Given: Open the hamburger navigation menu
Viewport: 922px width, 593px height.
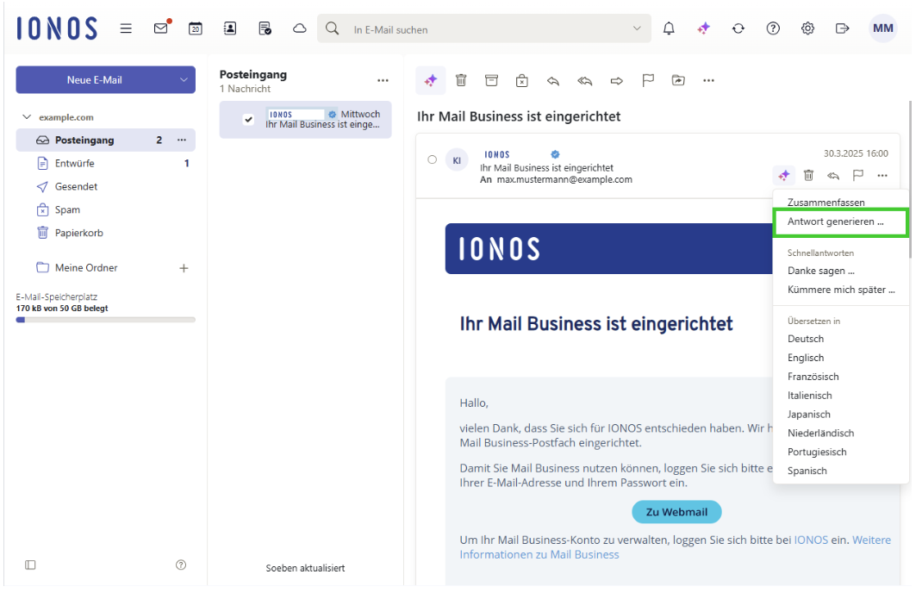Looking at the screenshot, I should [x=126, y=28].
